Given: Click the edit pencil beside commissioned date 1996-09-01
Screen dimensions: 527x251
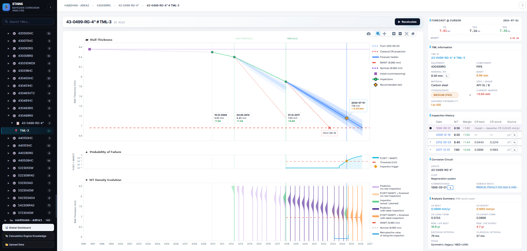Looking at the screenshot, I should coord(451,188).
